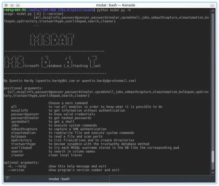Click 'show program's version number and exit'
This screenshot has height=186, width=219.
84,170
